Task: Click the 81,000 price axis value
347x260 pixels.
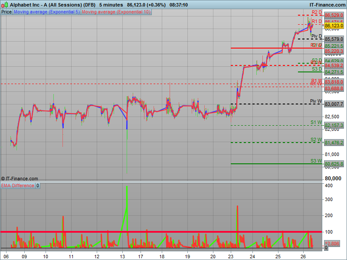Action: click(x=332, y=154)
